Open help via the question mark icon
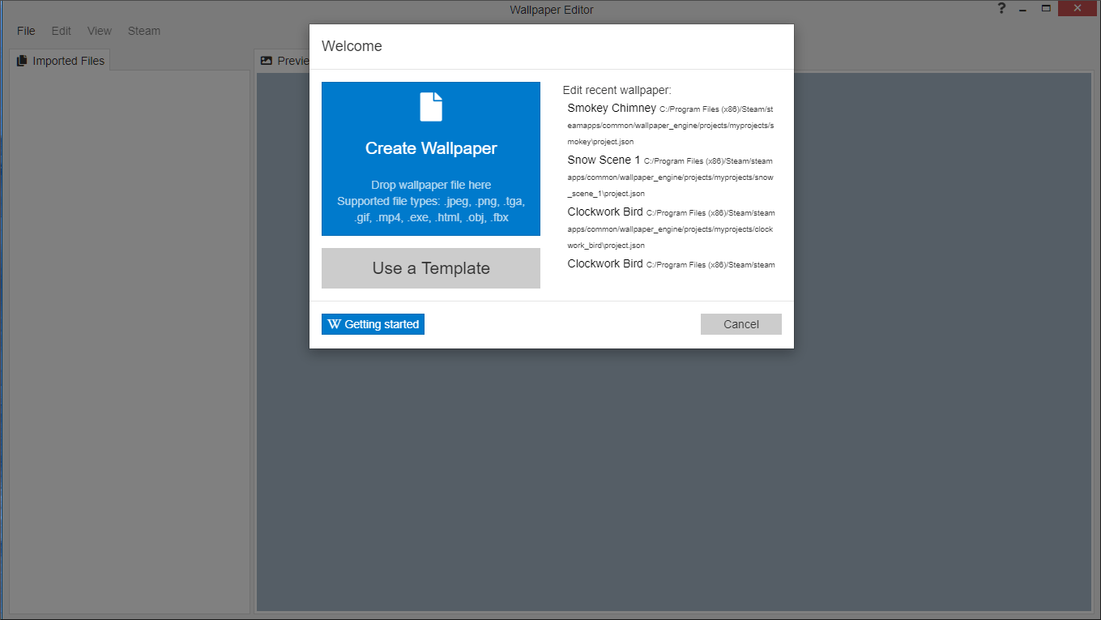Screen dimensions: 1101x620 (x=1001, y=9)
